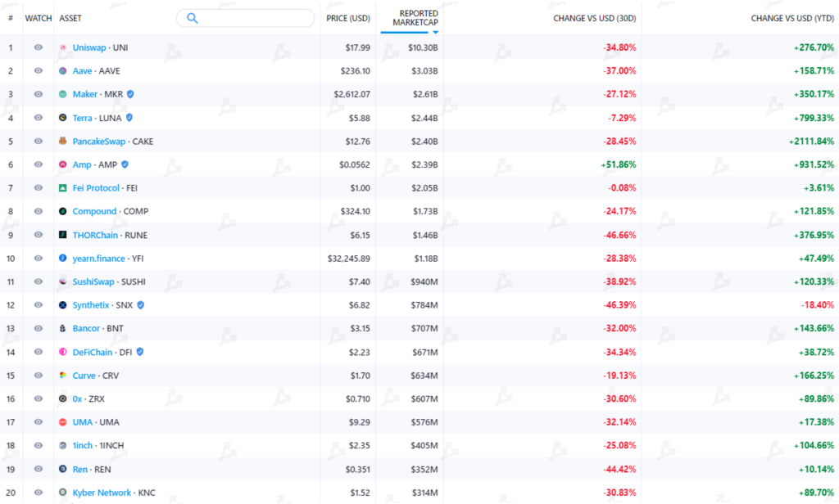
Task: Click the Watch column header
Action: 39,18
